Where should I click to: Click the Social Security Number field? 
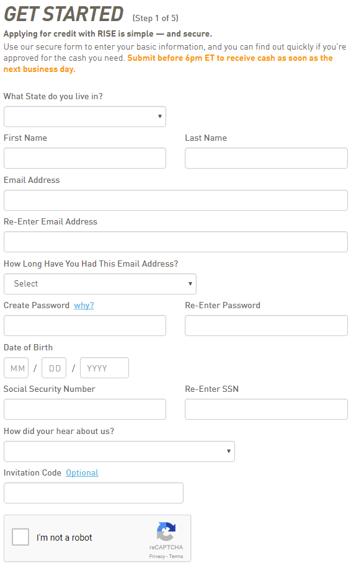[85, 409]
